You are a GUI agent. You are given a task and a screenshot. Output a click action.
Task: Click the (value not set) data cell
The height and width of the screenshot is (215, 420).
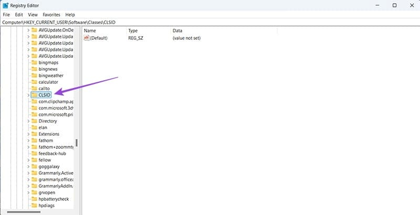coord(187,38)
